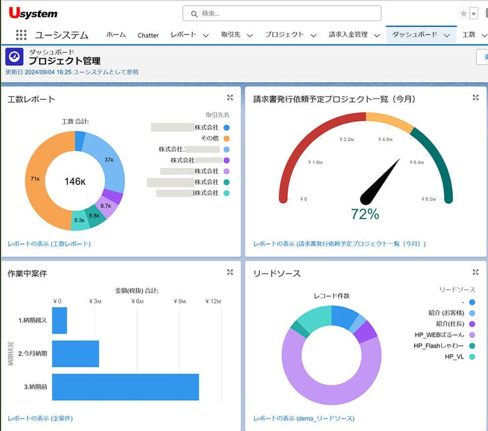Switch to the Chatter tab
This screenshot has width=488, height=431.
point(148,35)
